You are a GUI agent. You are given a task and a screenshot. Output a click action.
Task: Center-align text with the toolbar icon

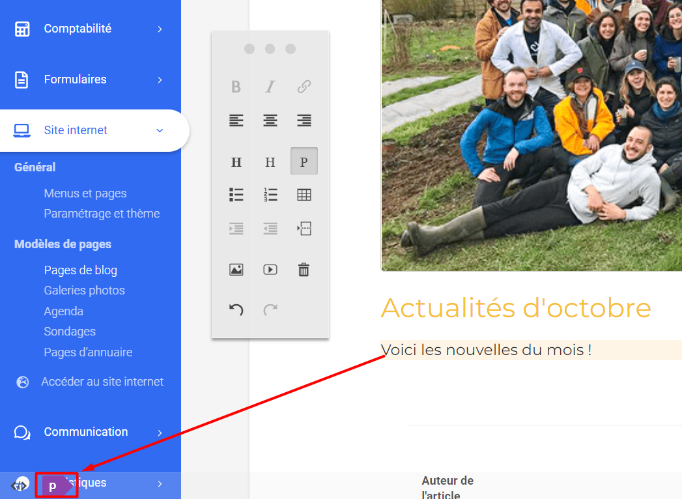(x=270, y=121)
